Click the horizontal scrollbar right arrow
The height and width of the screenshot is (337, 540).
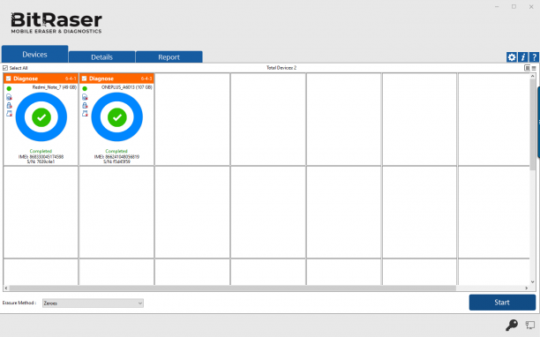(526, 288)
